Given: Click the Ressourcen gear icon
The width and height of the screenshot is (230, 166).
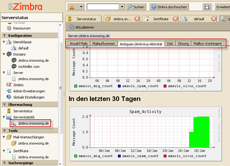Looking at the screenshot, I should click(x=9, y=28).
